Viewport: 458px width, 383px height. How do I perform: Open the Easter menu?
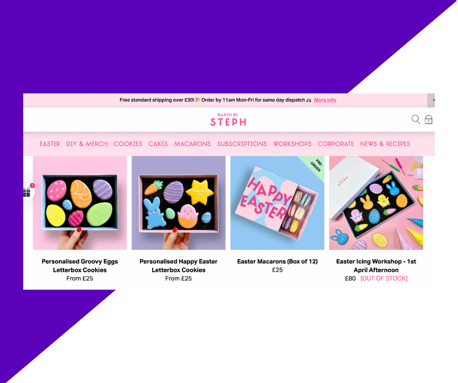[x=50, y=144]
